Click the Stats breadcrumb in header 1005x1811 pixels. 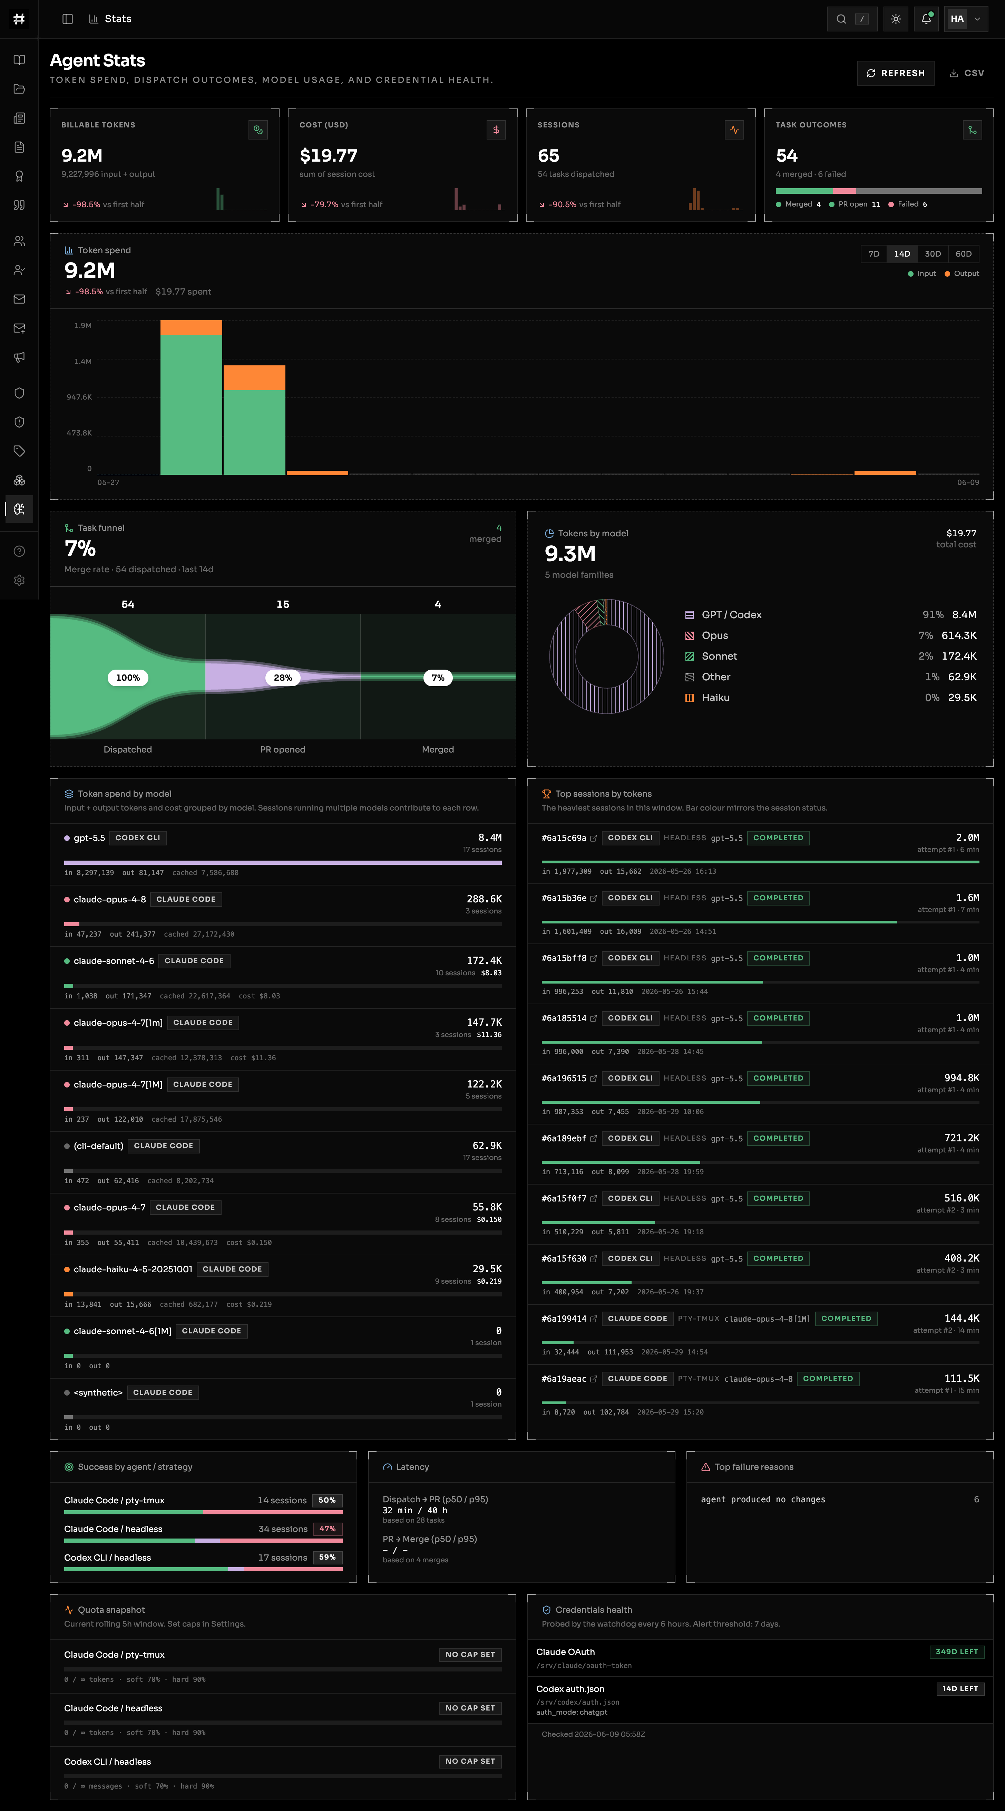click(x=110, y=19)
